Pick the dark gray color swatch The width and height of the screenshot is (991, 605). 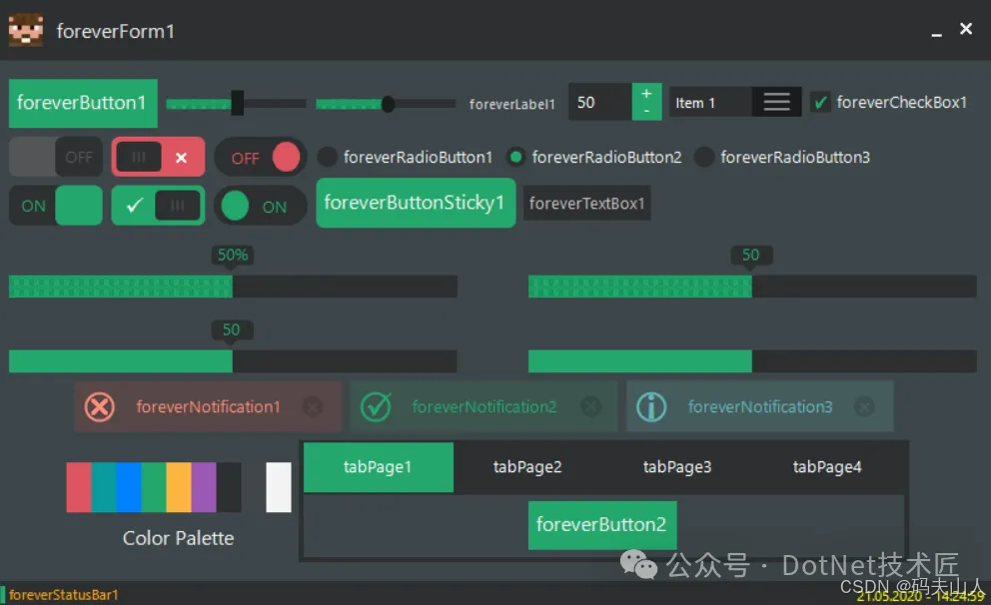[x=229, y=487]
